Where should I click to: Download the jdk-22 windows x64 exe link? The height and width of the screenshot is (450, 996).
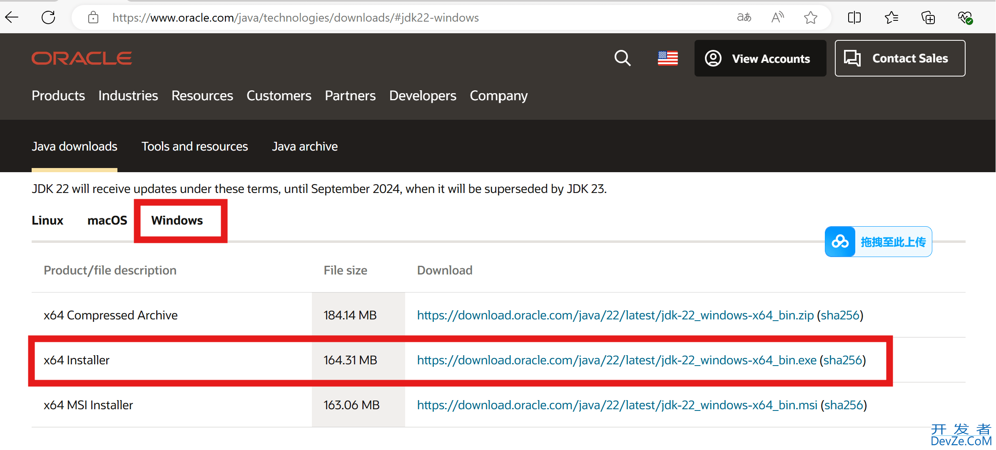pos(617,360)
